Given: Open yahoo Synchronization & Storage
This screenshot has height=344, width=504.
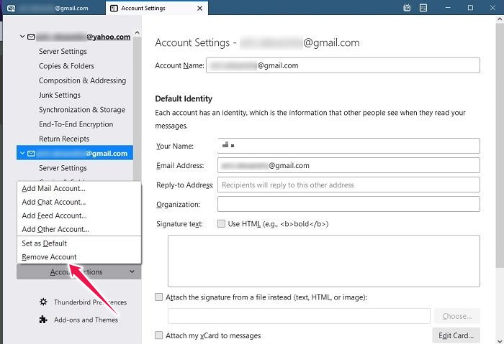Looking at the screenshot, I should (x=82, y=110).
